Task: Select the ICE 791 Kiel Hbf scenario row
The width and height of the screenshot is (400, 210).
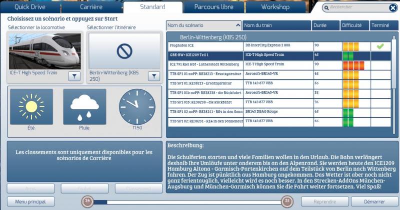Action: pyautogui.click(x=279, y=65)
